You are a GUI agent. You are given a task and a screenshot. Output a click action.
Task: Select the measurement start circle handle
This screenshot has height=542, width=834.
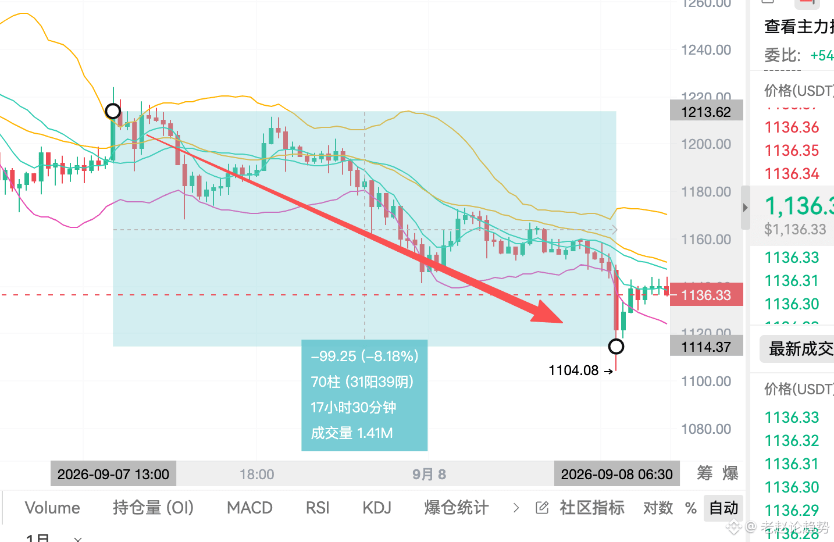[113, 111]
